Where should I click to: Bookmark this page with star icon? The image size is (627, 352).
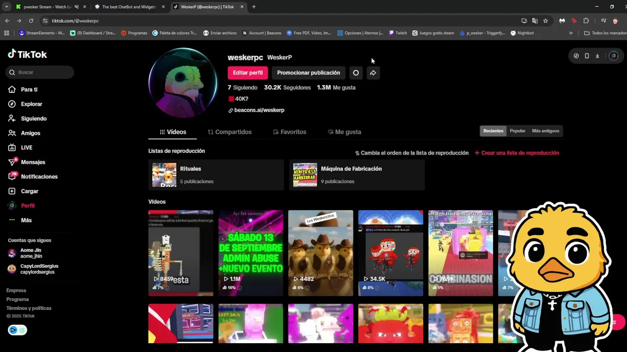coord(546,21)
